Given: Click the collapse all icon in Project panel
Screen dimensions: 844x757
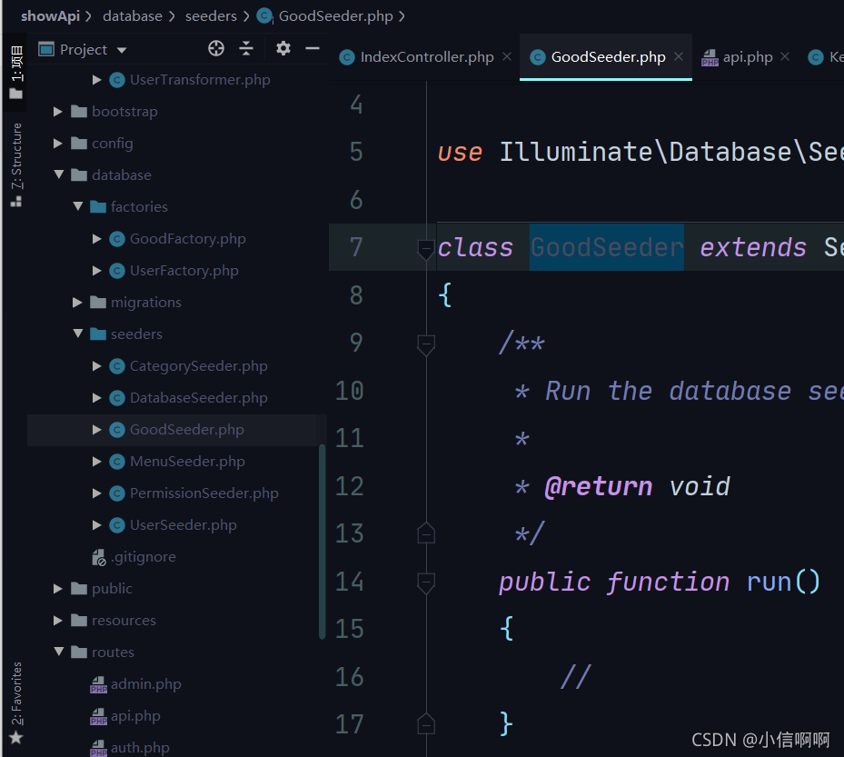Looking at the screenshot, I should click(x=246, y=48).
